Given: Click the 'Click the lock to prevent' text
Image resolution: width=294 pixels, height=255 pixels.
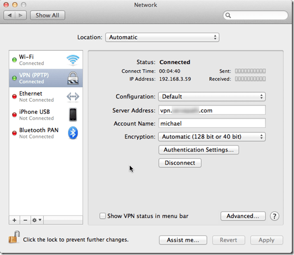Looking at the screenshot, I should 76,240.
